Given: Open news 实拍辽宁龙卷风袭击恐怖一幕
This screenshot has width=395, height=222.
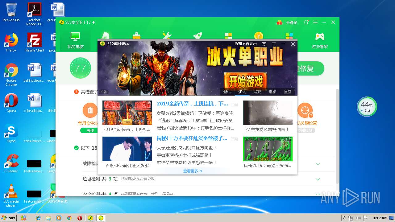Looking at the screenshot, I should 187,162.
